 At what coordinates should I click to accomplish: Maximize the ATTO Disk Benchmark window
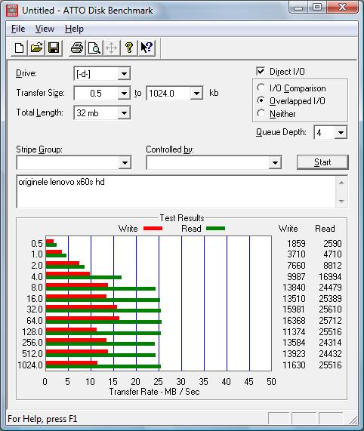point(317,8)
